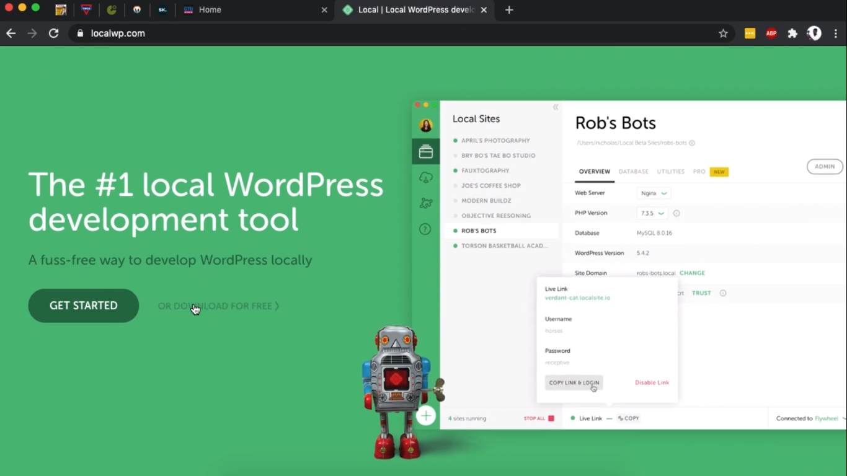Close the Home browser tab
The height and width of the screenshot is (476, 847).
point(324,10)
